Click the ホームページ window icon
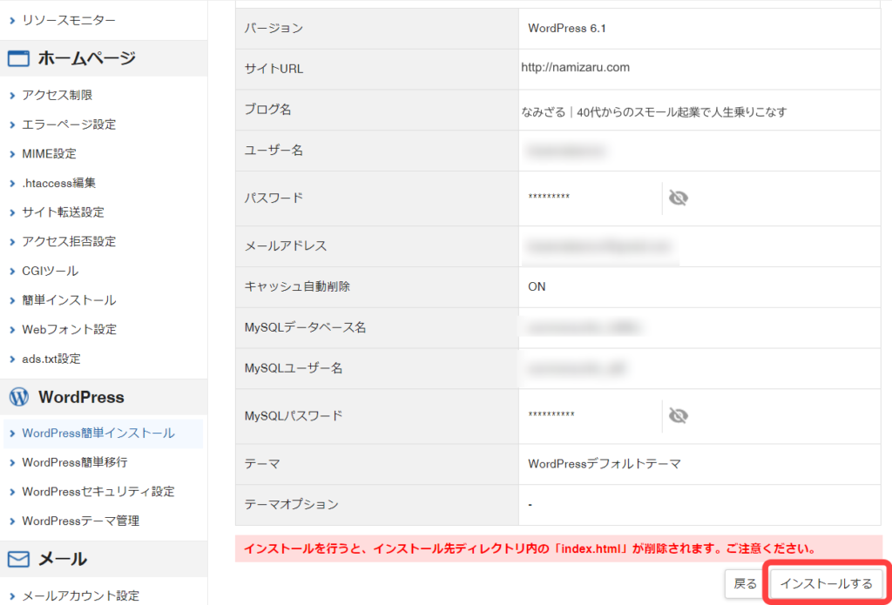This screenshot has height=605, width=892. [x=19, y=58]
